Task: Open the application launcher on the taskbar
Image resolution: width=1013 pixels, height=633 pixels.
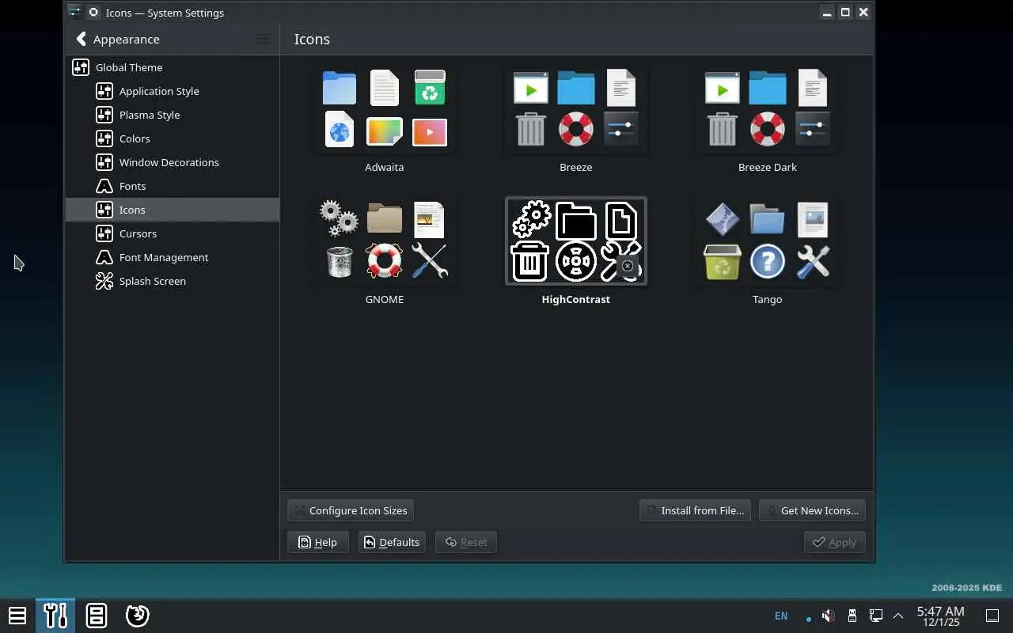Action: [17, 616]
